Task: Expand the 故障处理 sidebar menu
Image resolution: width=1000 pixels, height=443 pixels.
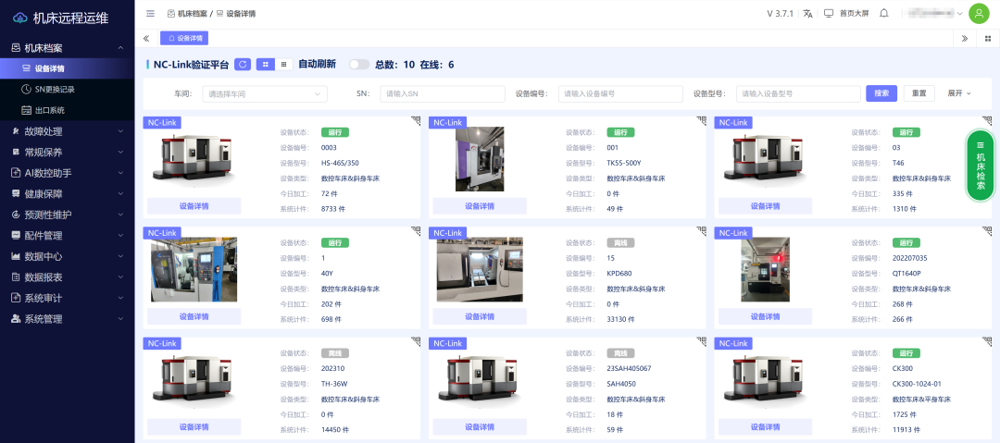Action: 67,131
